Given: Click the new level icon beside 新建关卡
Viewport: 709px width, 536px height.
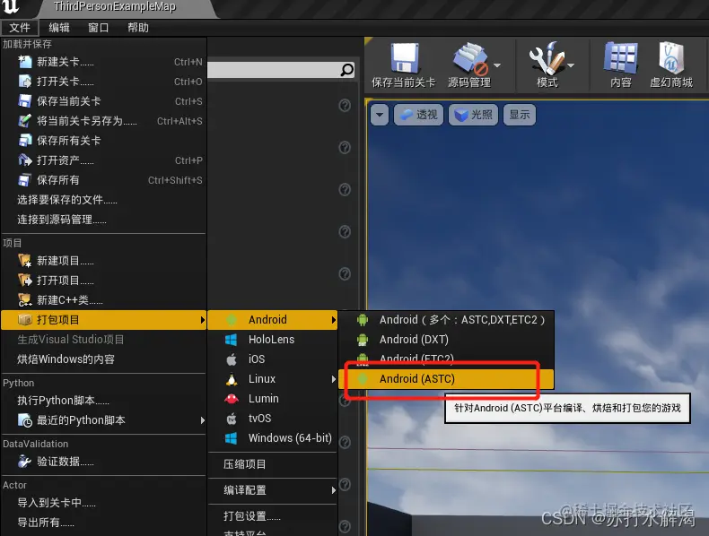Looking at the screenshot, I should (25, 62).
